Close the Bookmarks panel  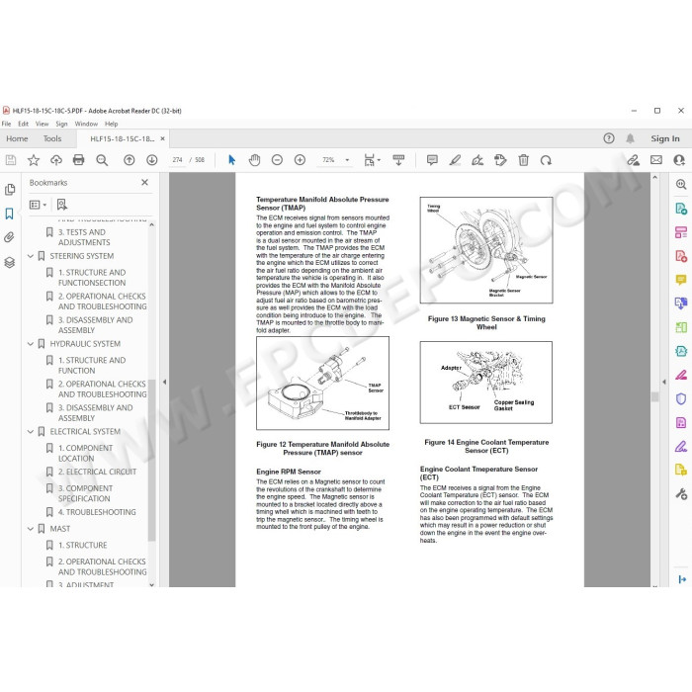click(144, 182)
